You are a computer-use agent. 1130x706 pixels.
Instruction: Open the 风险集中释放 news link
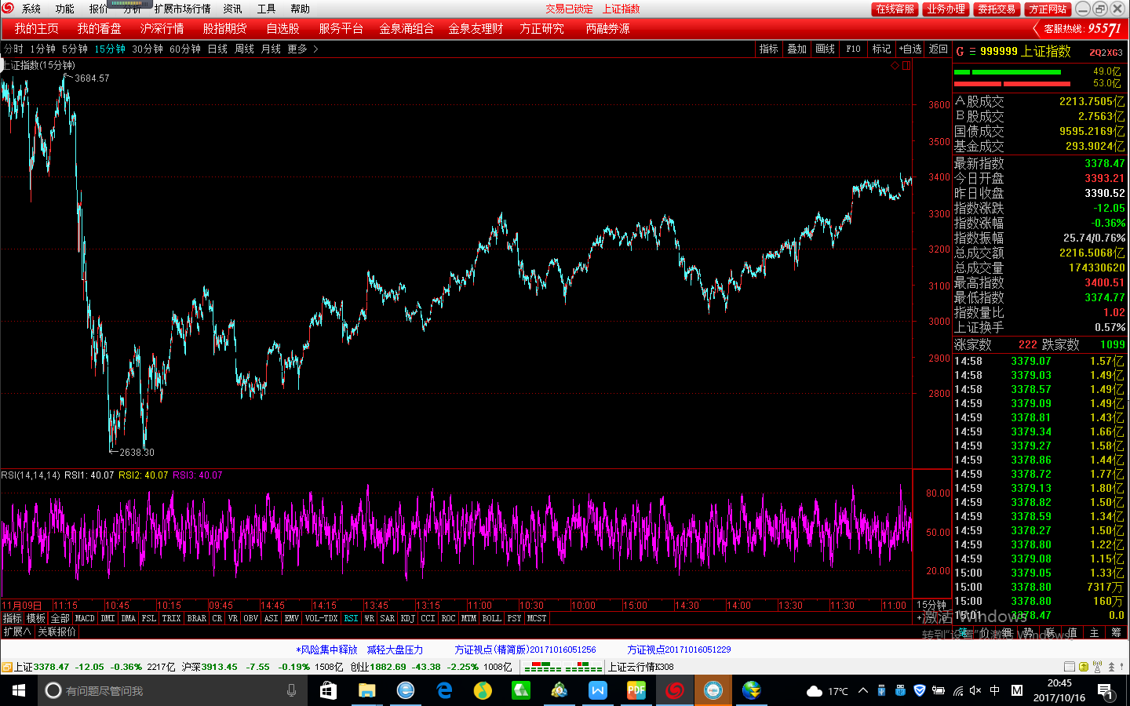[x=326, y=650]
